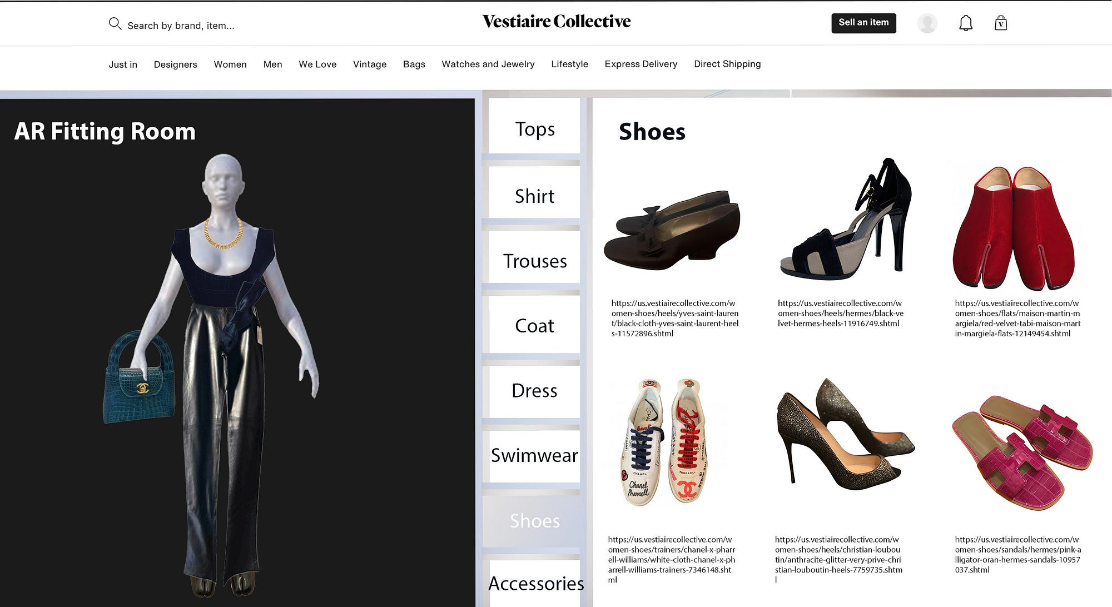Open Direct Shipping menu
This screenshot has width=1112, height=607.
pos(727,64)
